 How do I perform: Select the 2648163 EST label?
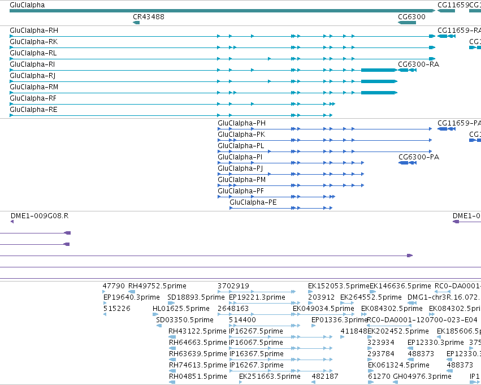point(233,309)
